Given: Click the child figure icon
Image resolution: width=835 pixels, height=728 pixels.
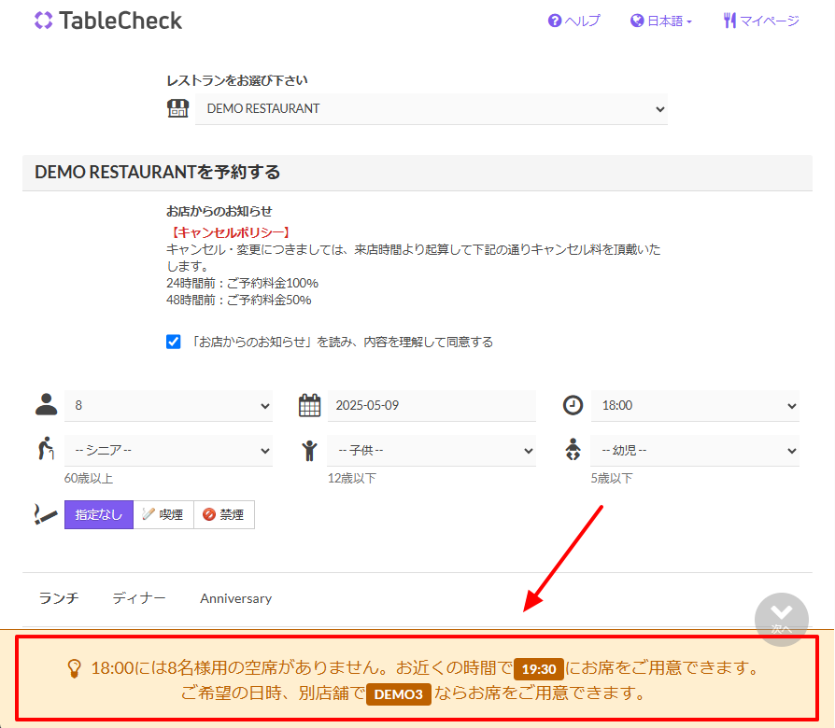Looking at the screenshot, I should click(x=309, y=451).
